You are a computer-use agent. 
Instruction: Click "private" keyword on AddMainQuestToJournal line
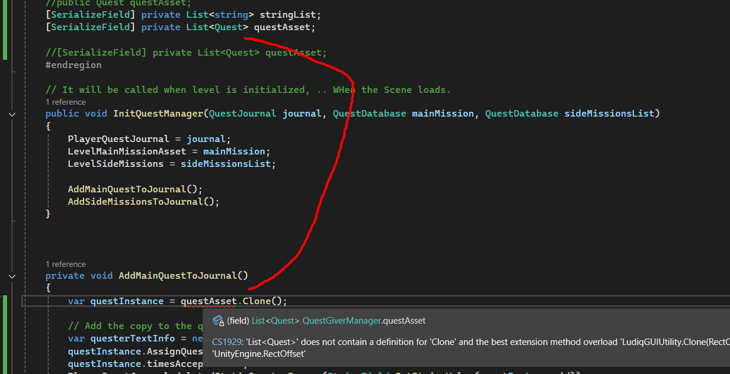pos(65,275)
